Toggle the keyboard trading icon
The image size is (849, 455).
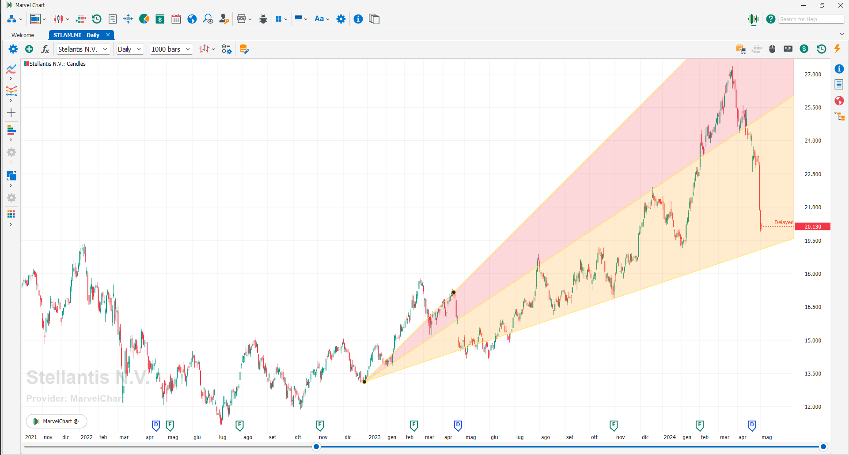[x=788, y=49]
